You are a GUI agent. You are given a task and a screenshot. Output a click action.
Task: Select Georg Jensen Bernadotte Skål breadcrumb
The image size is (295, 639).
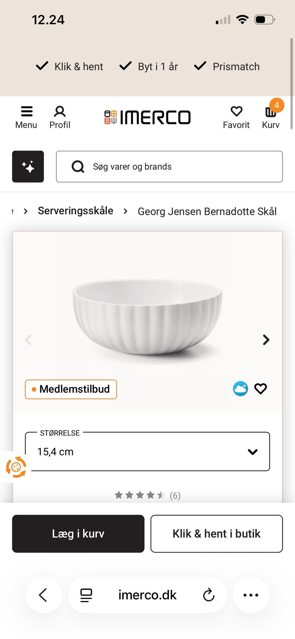pyautogui.click(x=207, y=211)
